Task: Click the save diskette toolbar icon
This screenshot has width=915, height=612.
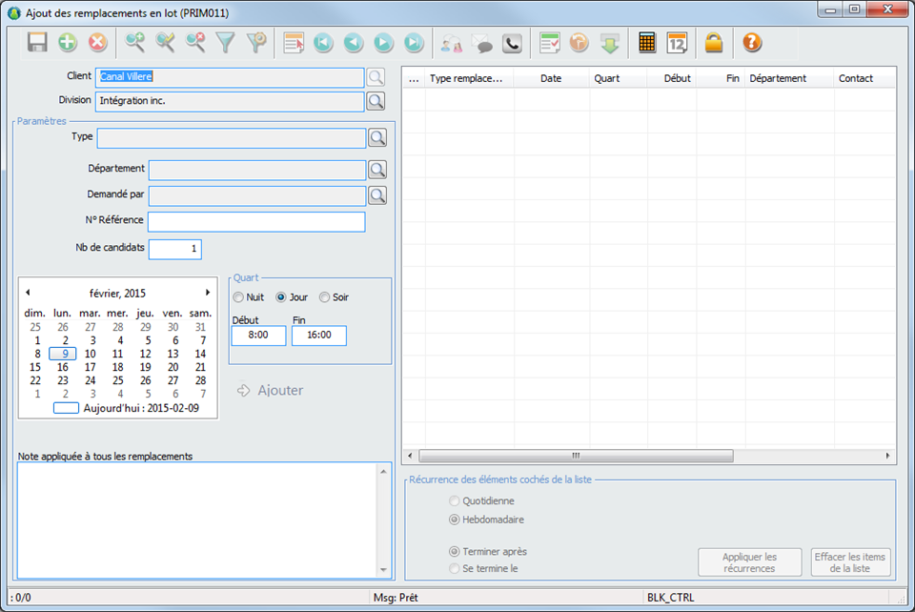Action: [x=37, y=42]
